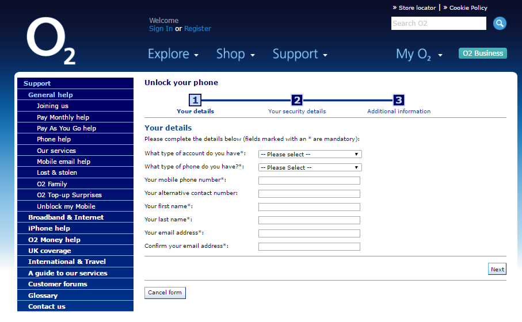Click the last name field

point(309,220)
